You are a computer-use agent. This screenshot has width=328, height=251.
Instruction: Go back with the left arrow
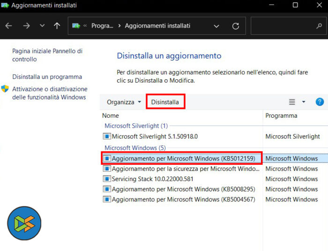[x=8, y=26]
